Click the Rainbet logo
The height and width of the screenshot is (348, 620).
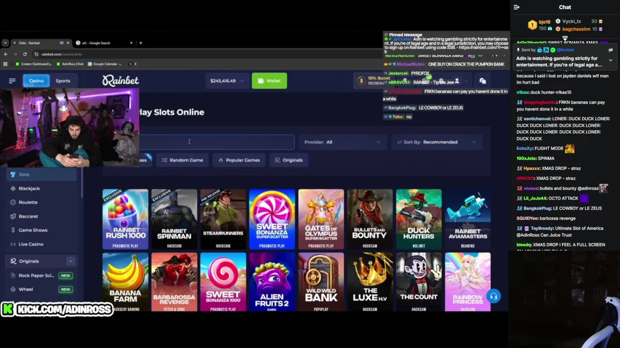(x=120, y=80)
